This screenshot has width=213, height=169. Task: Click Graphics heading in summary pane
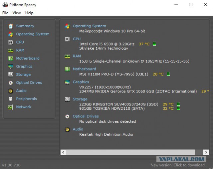coord(81,82)
